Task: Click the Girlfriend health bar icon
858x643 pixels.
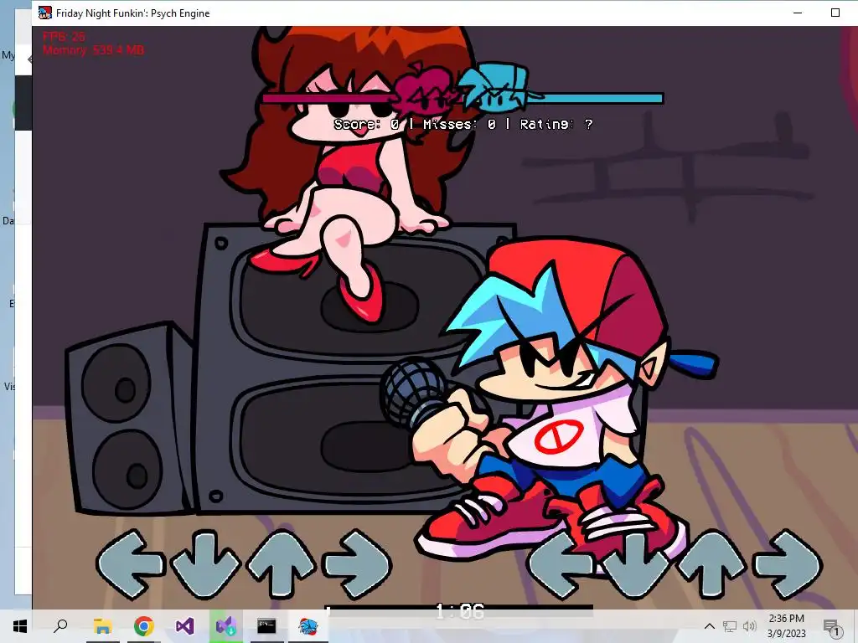Action: pyautogui.click(x=426, y=89)
